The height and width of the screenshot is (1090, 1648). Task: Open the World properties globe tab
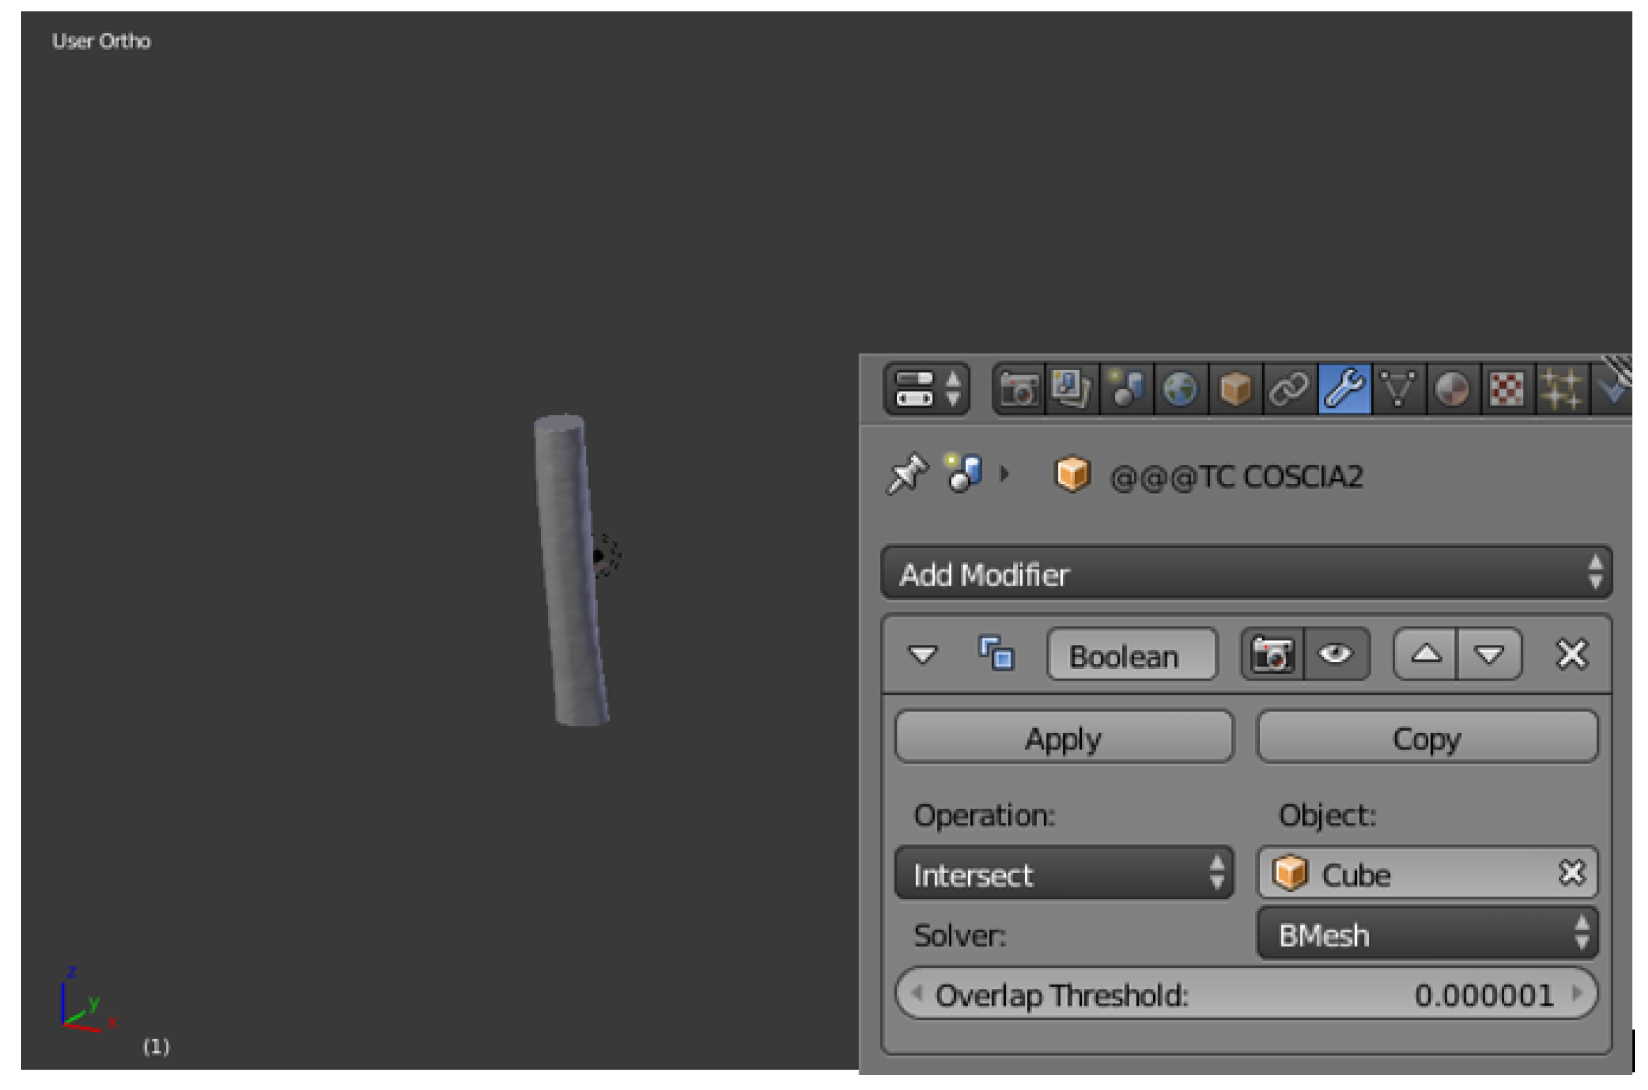pyautogui.click(x=1180, y=389)
